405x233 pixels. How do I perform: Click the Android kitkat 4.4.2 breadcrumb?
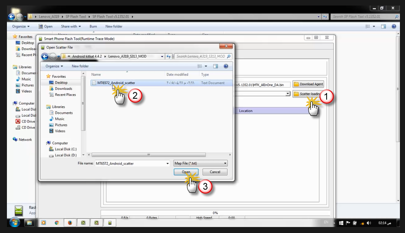[87, 56]
